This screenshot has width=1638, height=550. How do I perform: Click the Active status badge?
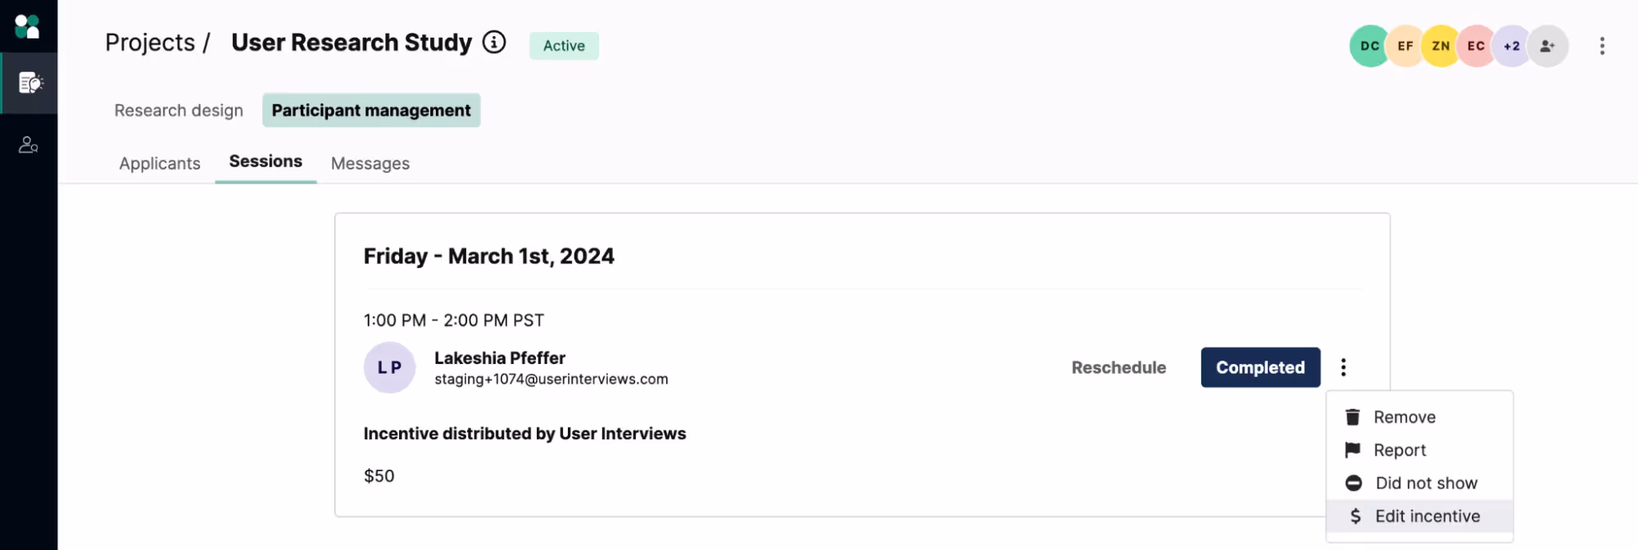click(563, 46)
